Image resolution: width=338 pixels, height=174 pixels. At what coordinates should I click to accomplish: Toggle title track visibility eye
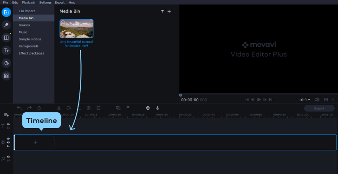[8, 124]
